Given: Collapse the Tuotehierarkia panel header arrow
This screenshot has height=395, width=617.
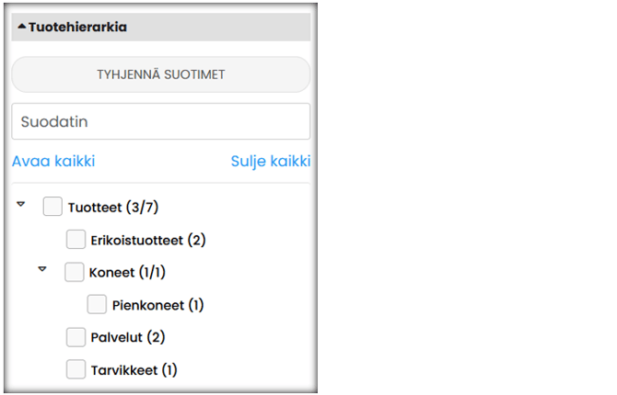Looking at the screenshot, I should 22,28.
